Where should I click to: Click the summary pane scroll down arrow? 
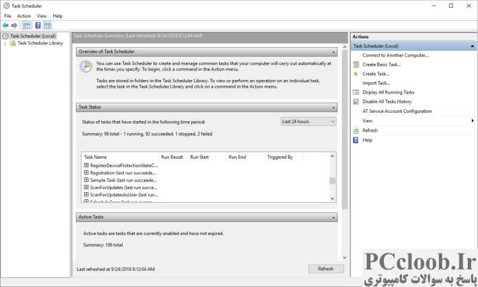coord(345,258)
